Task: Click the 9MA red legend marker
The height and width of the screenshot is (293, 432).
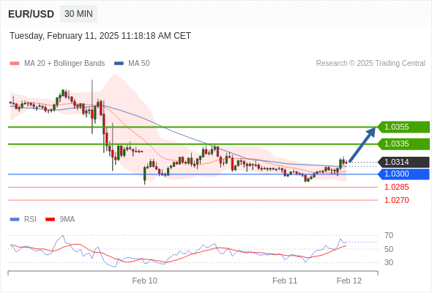Action: point(50,220)
